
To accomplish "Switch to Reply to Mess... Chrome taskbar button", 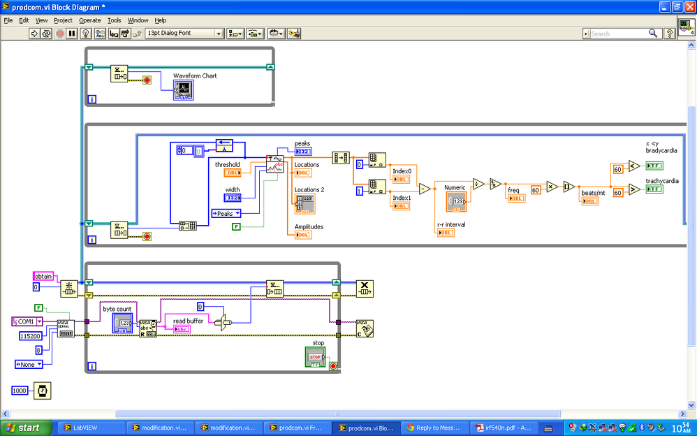I will (x=434, y=428).
